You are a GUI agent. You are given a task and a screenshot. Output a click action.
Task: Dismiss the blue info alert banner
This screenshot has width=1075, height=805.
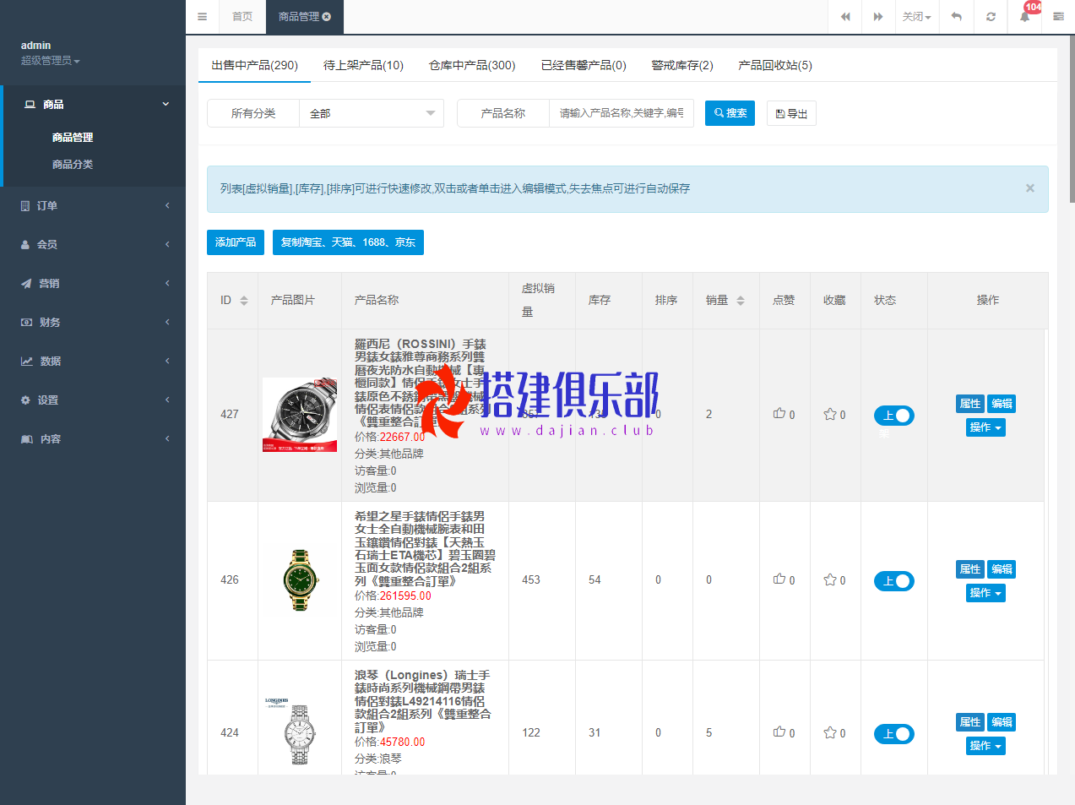click(1030, 188)
